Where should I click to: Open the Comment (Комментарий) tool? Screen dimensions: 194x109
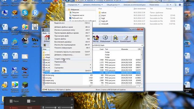click(125, 38)
